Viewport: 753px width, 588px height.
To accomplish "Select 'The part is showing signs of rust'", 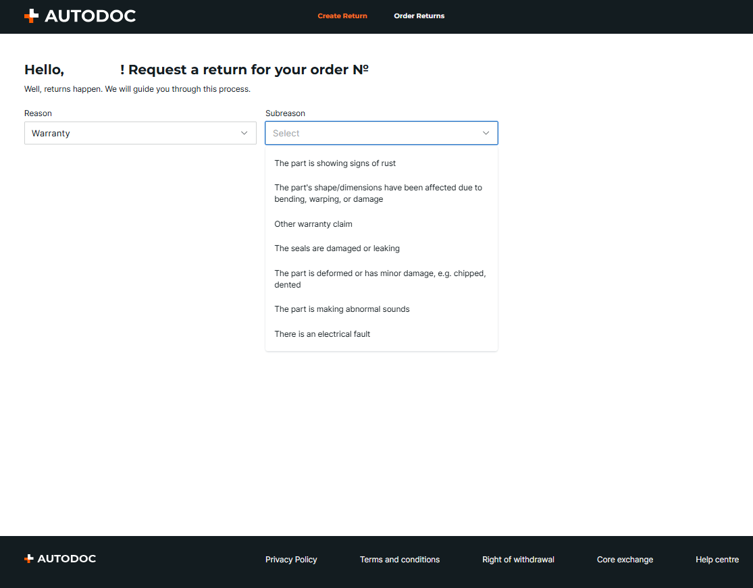I will (335, 163).
